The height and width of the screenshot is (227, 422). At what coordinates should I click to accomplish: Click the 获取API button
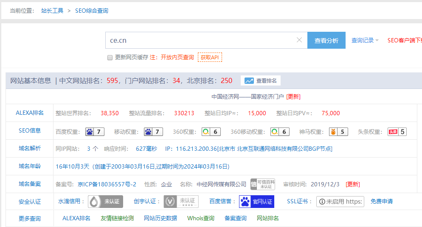(x=210, y=58)
